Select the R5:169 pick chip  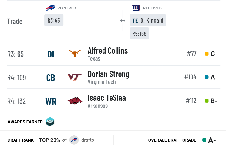click(139, 33)
